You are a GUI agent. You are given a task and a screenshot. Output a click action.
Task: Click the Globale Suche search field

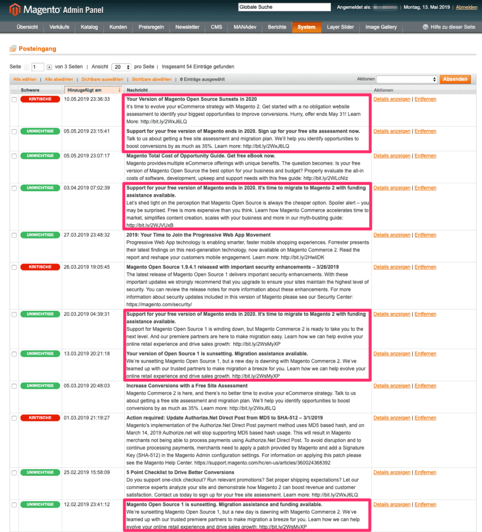pyautogui.click(x=284, y=7)
